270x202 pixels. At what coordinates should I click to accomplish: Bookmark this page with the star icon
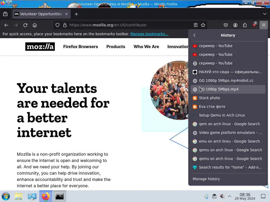tap(203, 25)
